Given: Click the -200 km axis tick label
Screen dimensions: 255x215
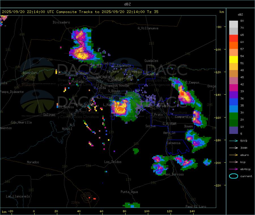Looking at the screenshot, I should click(x=217, y=163).
